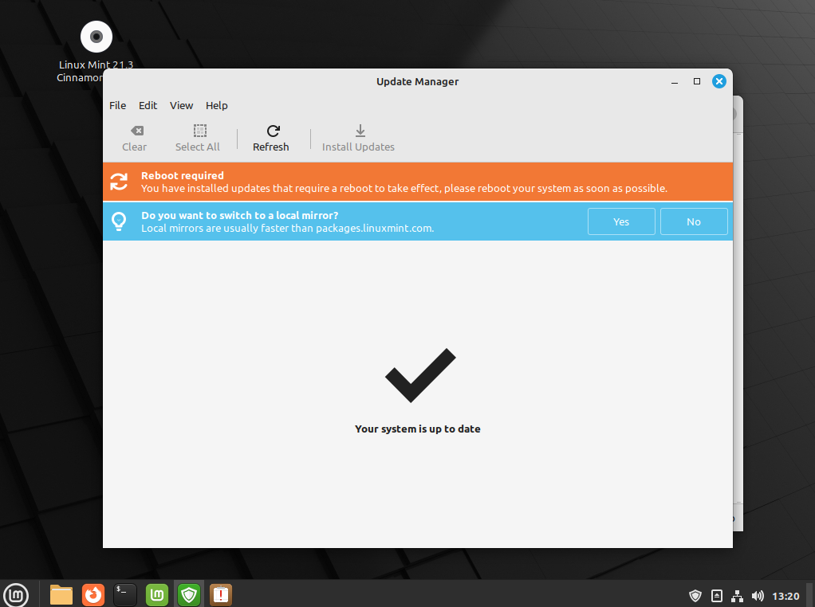Viewport: 815px width, 607px height.
Task: Open the Help menu
Action: 217,105
